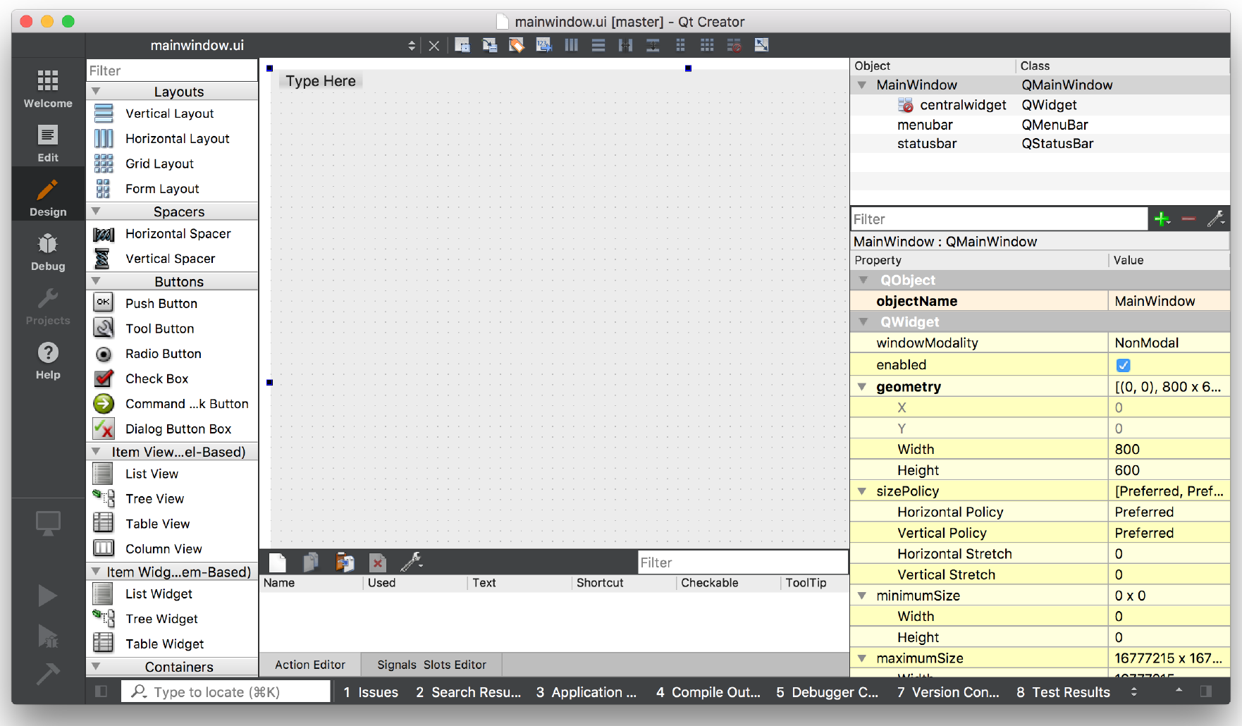Select statusbar in the object tree

coord(927,144)
